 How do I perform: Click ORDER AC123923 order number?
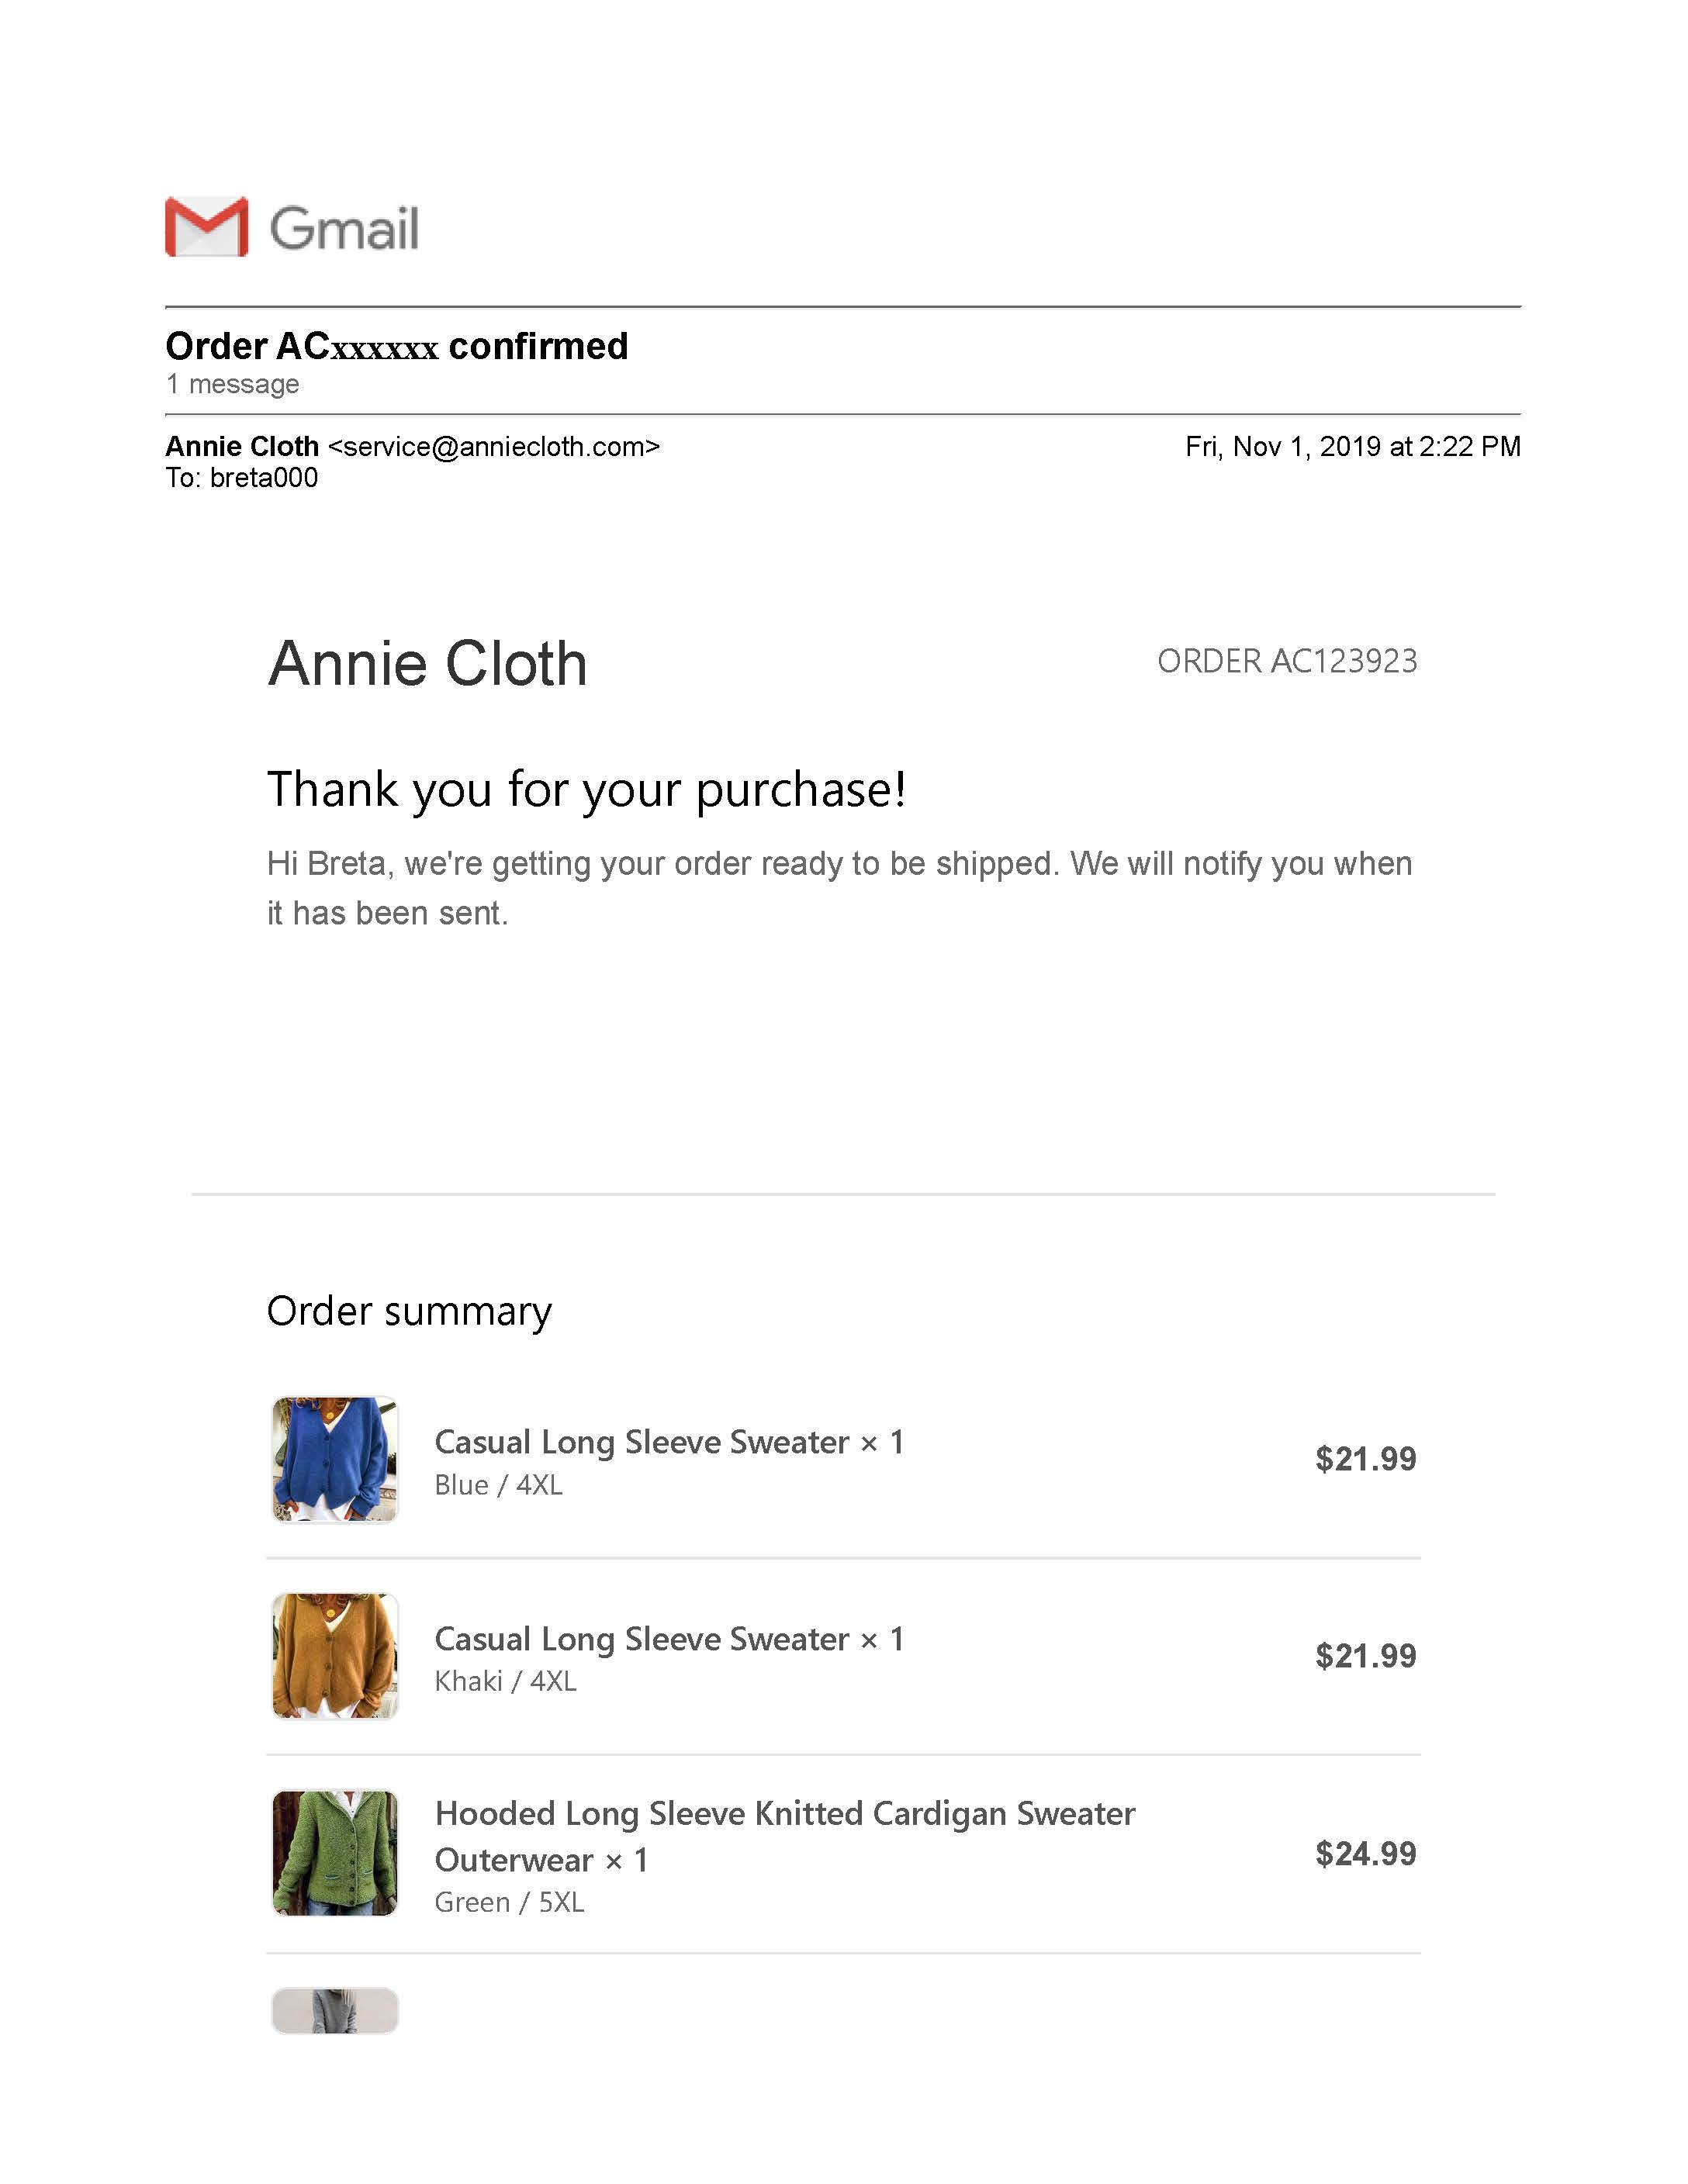pos(1287,661)
